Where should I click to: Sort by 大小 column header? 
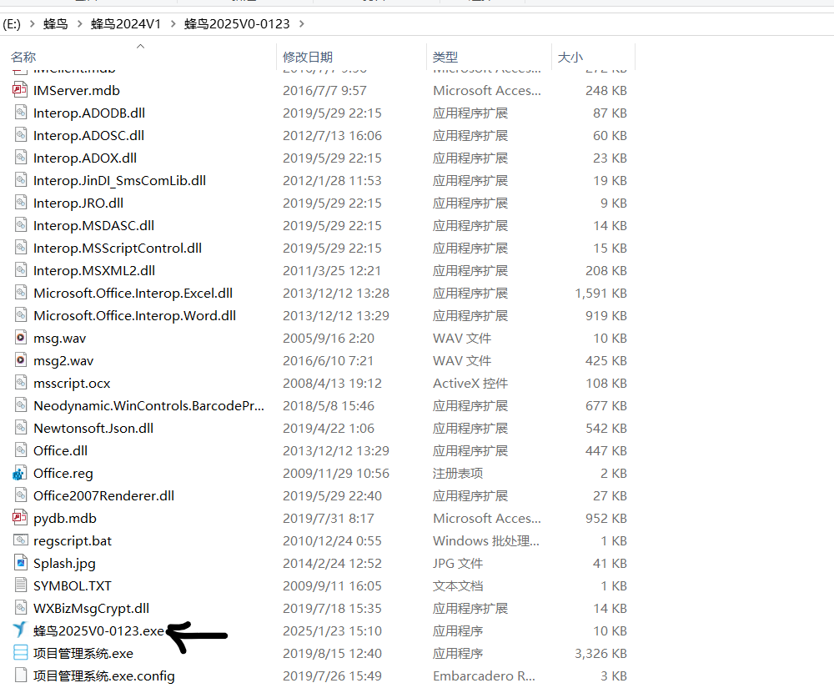click(570, 57)
